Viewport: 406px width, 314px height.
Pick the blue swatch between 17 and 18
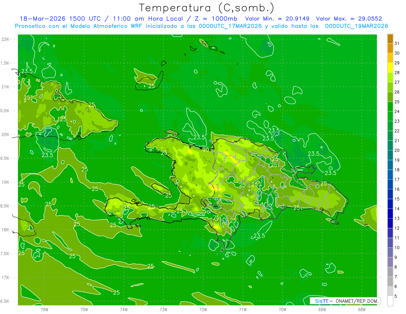(x=390, y=175)
